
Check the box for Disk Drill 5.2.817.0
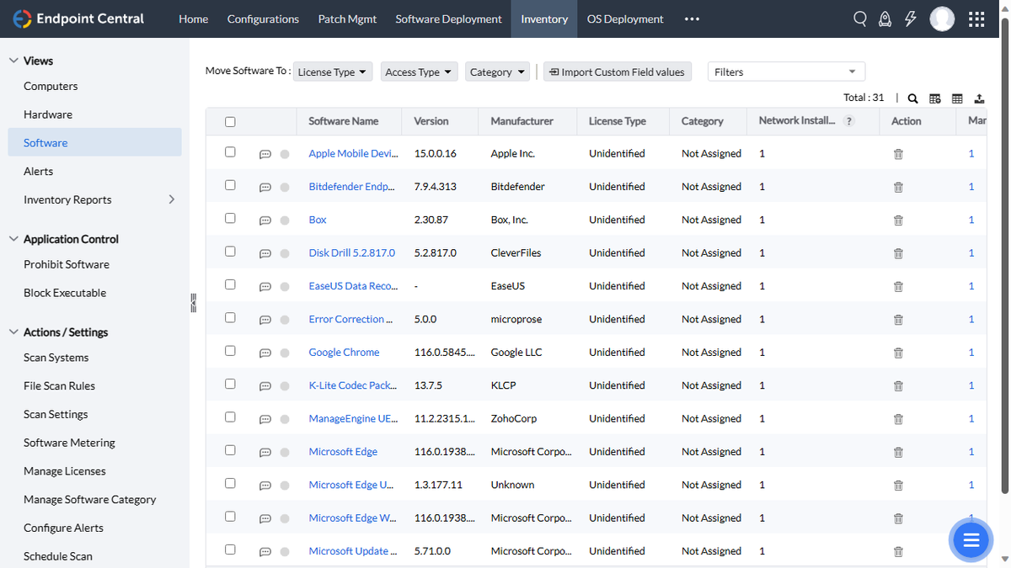click(230, 252)
